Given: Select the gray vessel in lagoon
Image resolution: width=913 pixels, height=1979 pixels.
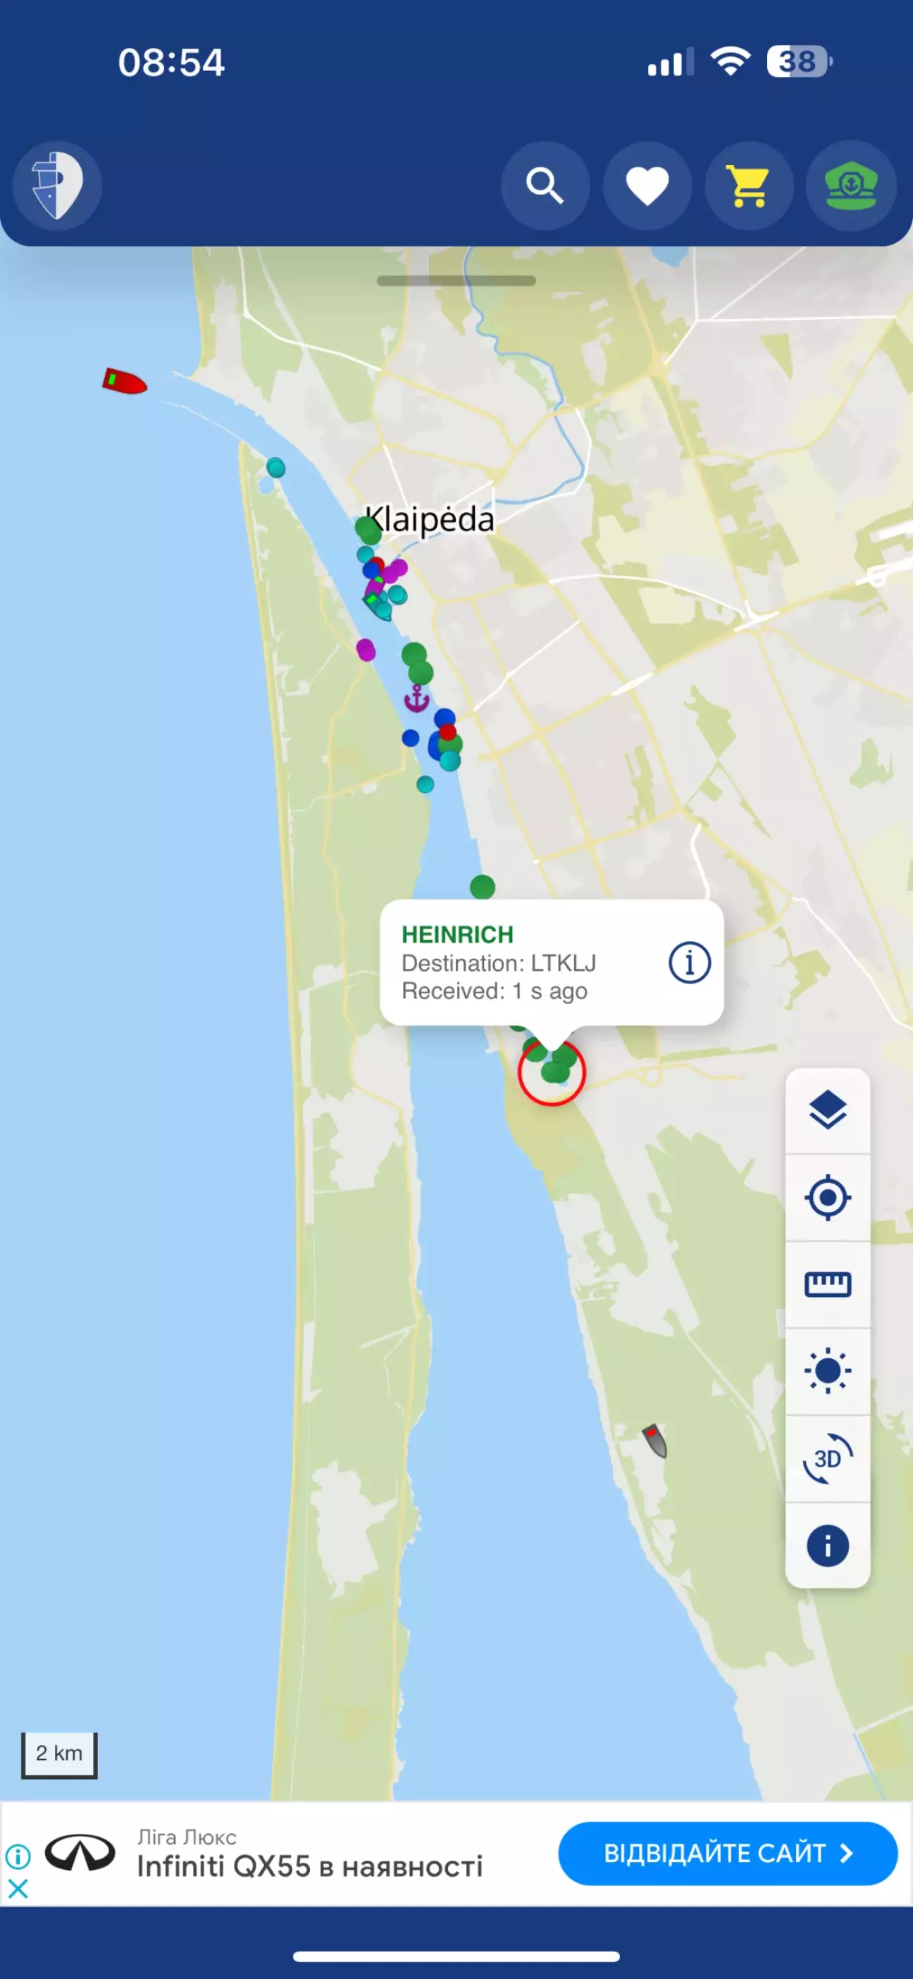Looking at the screenshot, I should [x=654, y=1440].
